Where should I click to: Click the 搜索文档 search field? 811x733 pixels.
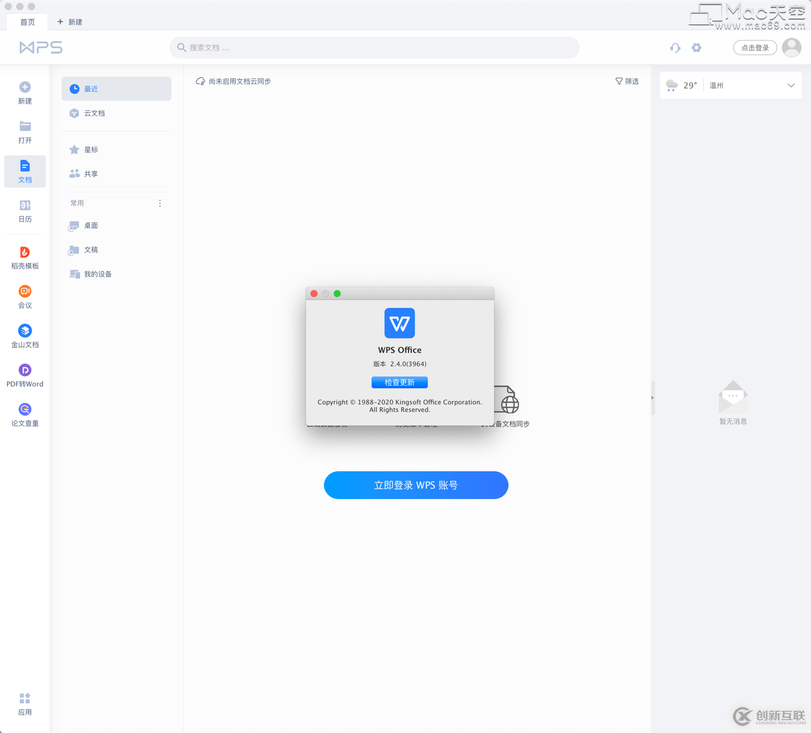[374, 47]
